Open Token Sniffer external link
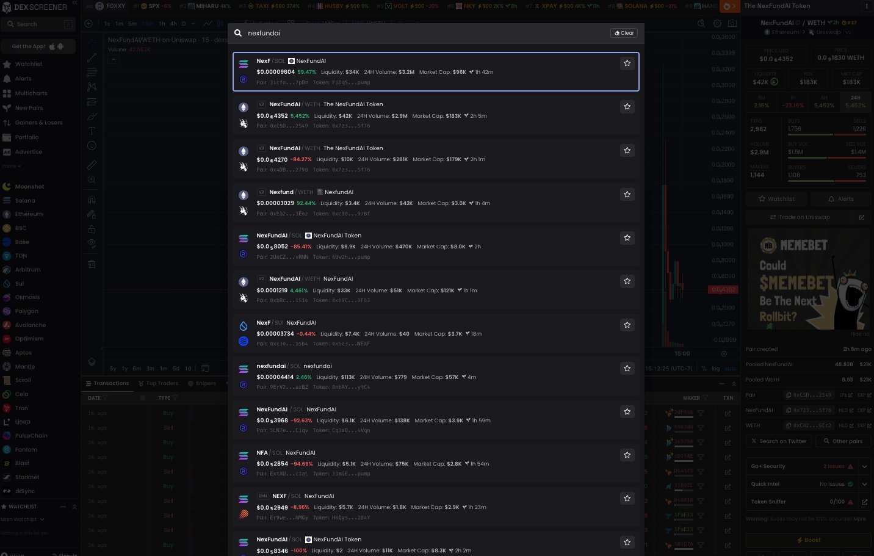 pyautogui.click(x=864, y=502)
